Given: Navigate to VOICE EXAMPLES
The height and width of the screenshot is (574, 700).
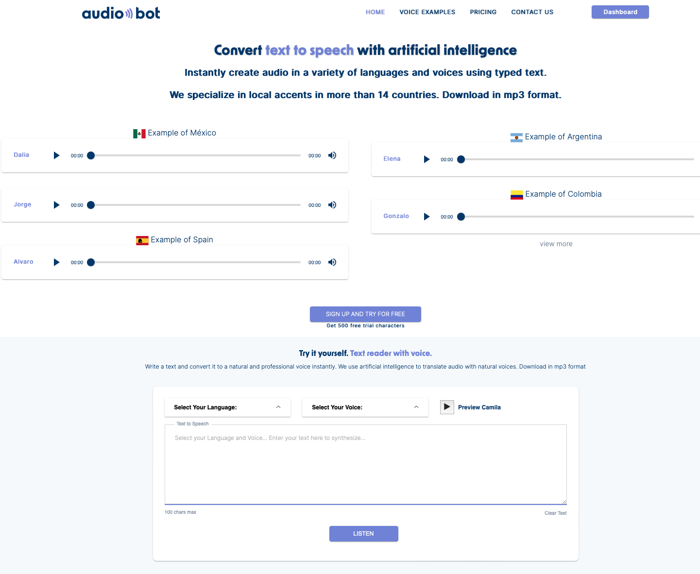Looking at the screenshot, I should pos(427,12).
